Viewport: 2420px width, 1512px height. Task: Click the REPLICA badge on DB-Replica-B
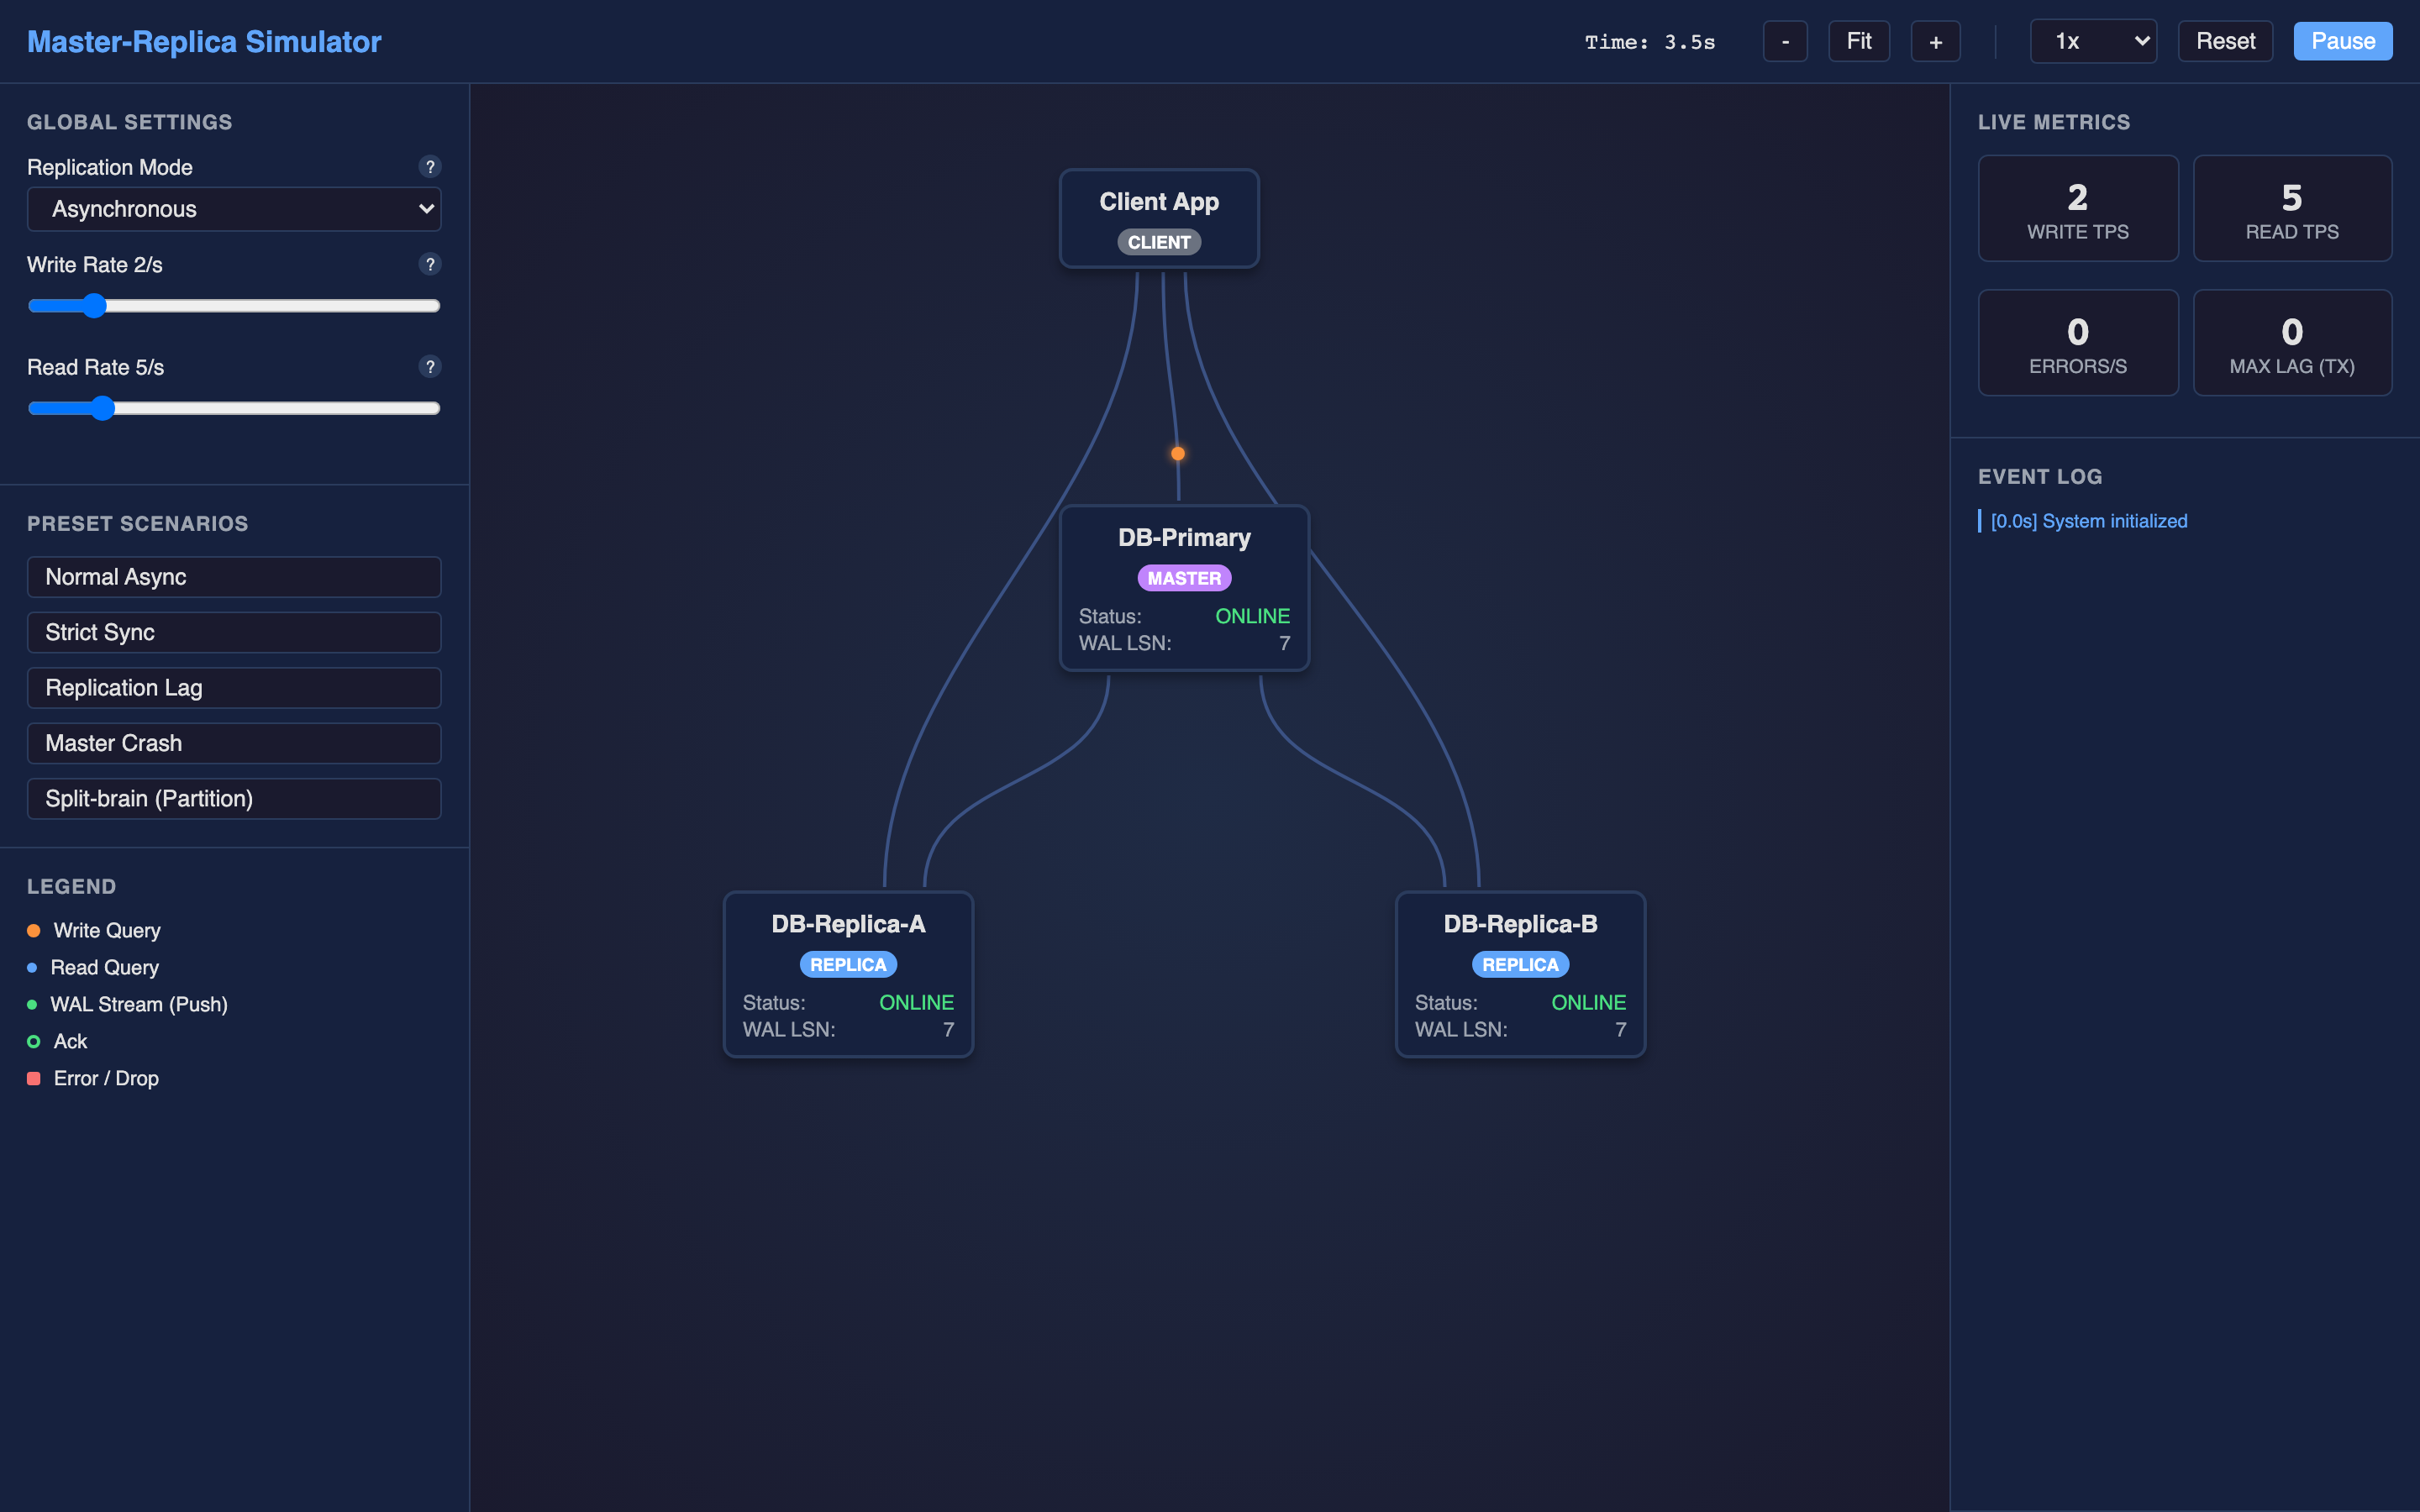[1520, 965]
